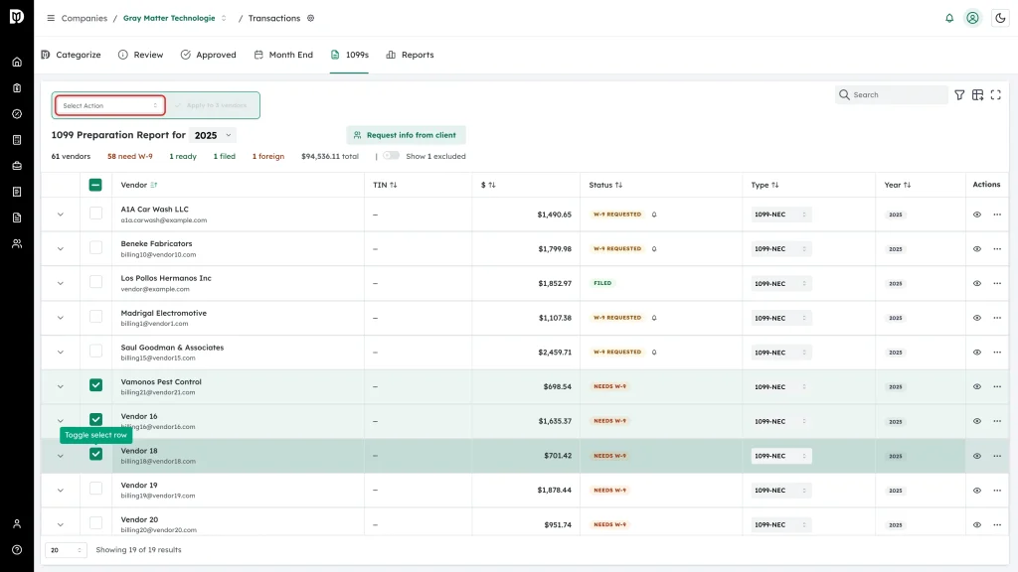The width and height of the screenshot is (1018, 572).
Task: Click the Type column header
Action: (764, 185)
